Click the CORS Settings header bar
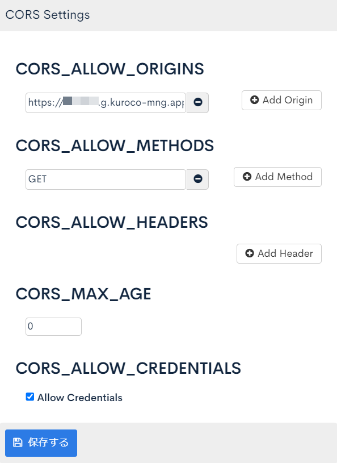The width and height of the screenshot is (337, 463). [x=47, y=15]
